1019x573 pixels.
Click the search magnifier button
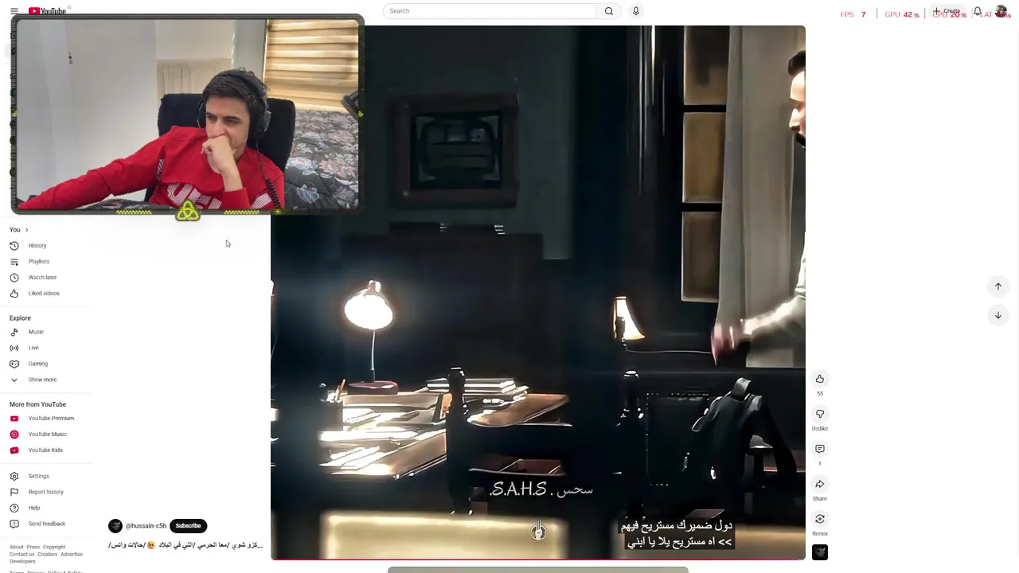(x=609, y=11)
